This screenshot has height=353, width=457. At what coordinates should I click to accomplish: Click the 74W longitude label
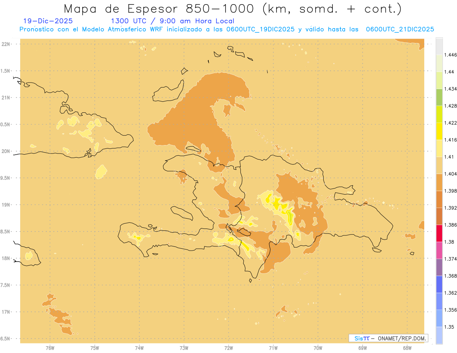tap(139, 348)
